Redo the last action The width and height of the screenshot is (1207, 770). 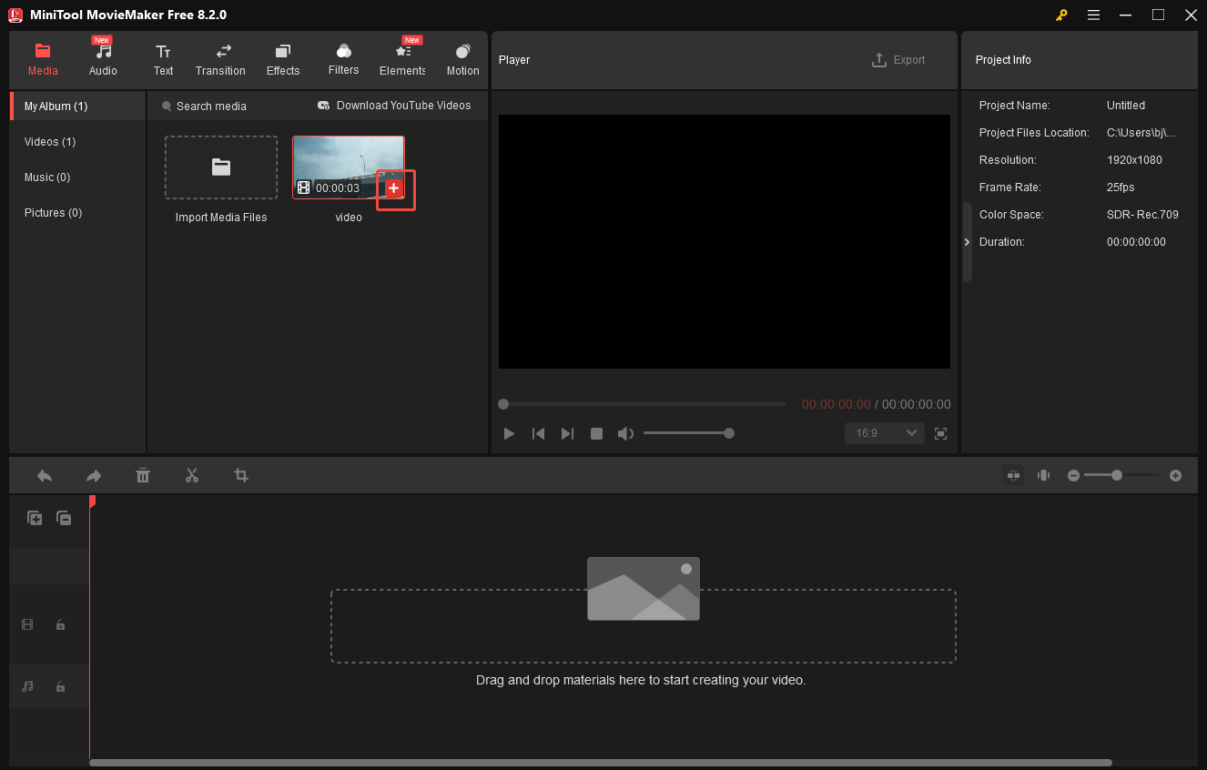click(x=94, y=475)
